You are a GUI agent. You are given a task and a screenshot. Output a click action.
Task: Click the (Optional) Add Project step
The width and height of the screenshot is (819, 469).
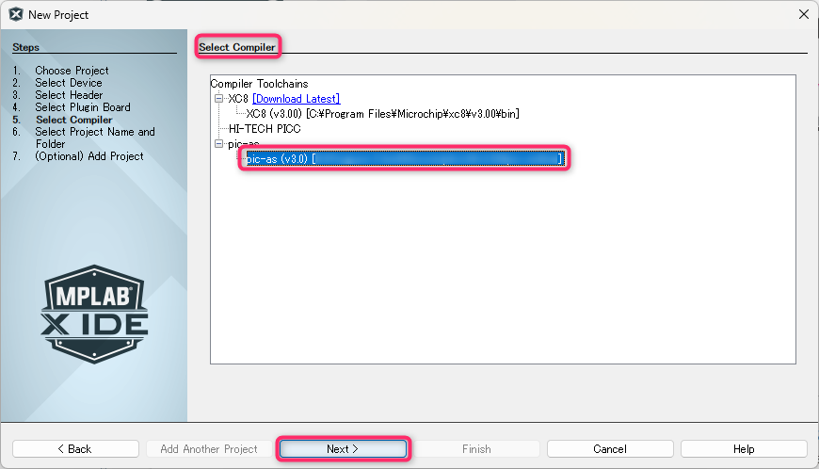pos(89,156)
